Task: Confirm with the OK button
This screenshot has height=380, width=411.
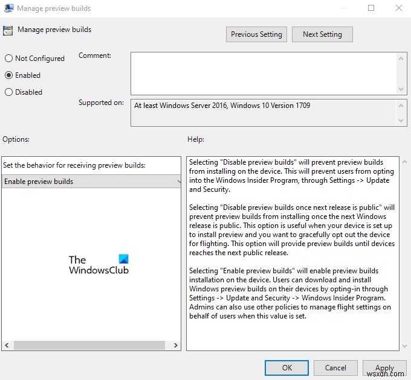Action: point(286,368)
